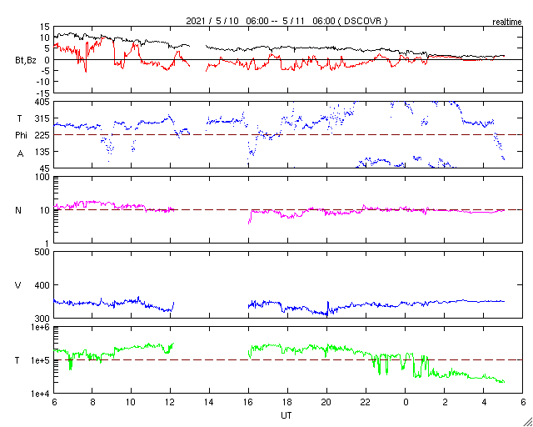Click the '14' hour tick on the UT axis
This screenshot has width=533, height=427.
(209, 402)
